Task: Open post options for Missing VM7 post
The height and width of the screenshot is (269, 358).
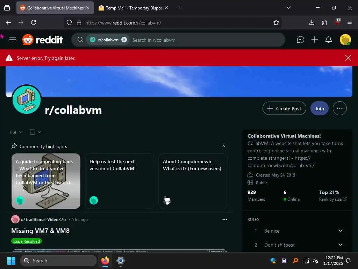Action: [225, 219]
